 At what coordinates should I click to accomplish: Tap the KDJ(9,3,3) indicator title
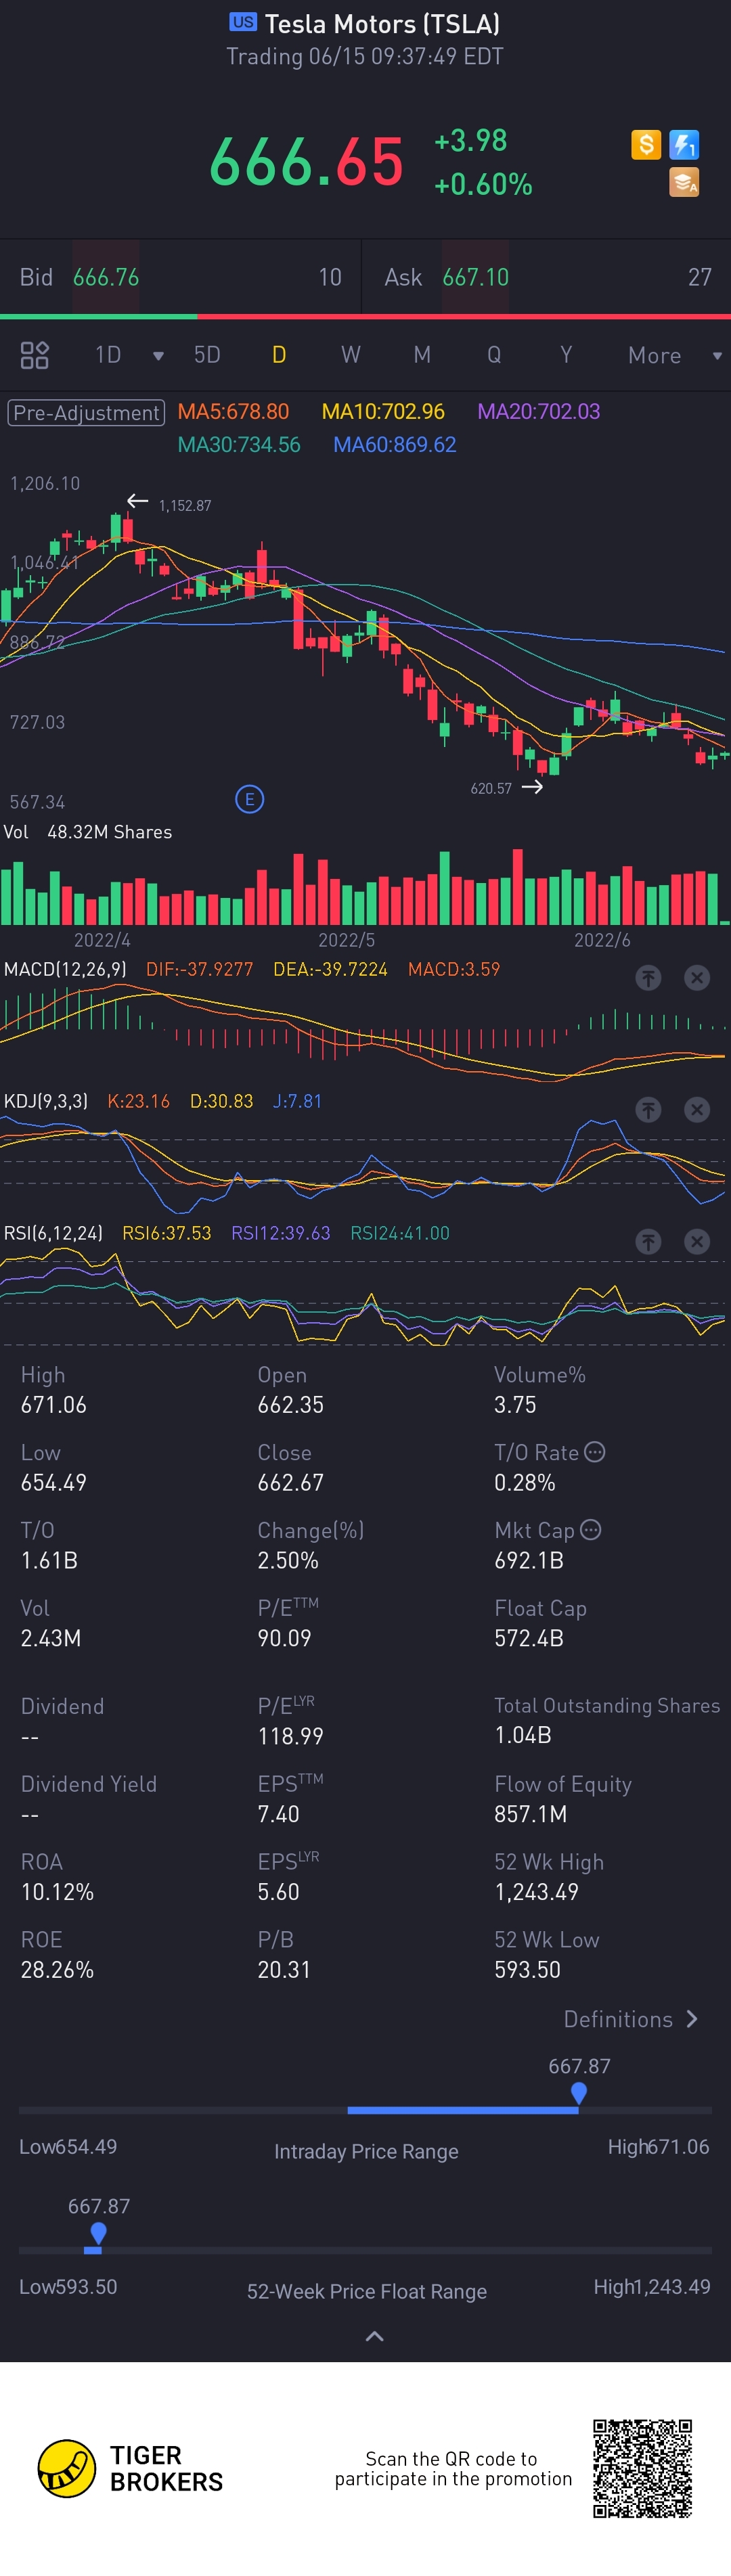click(x=46, y=1101)
